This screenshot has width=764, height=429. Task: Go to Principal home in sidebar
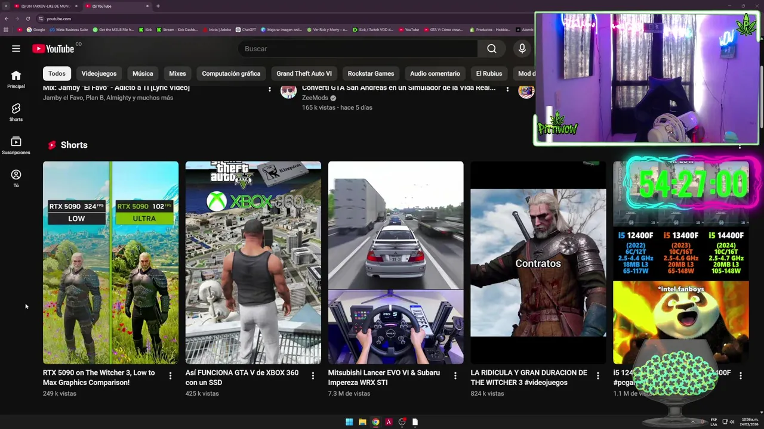(16, 79)
